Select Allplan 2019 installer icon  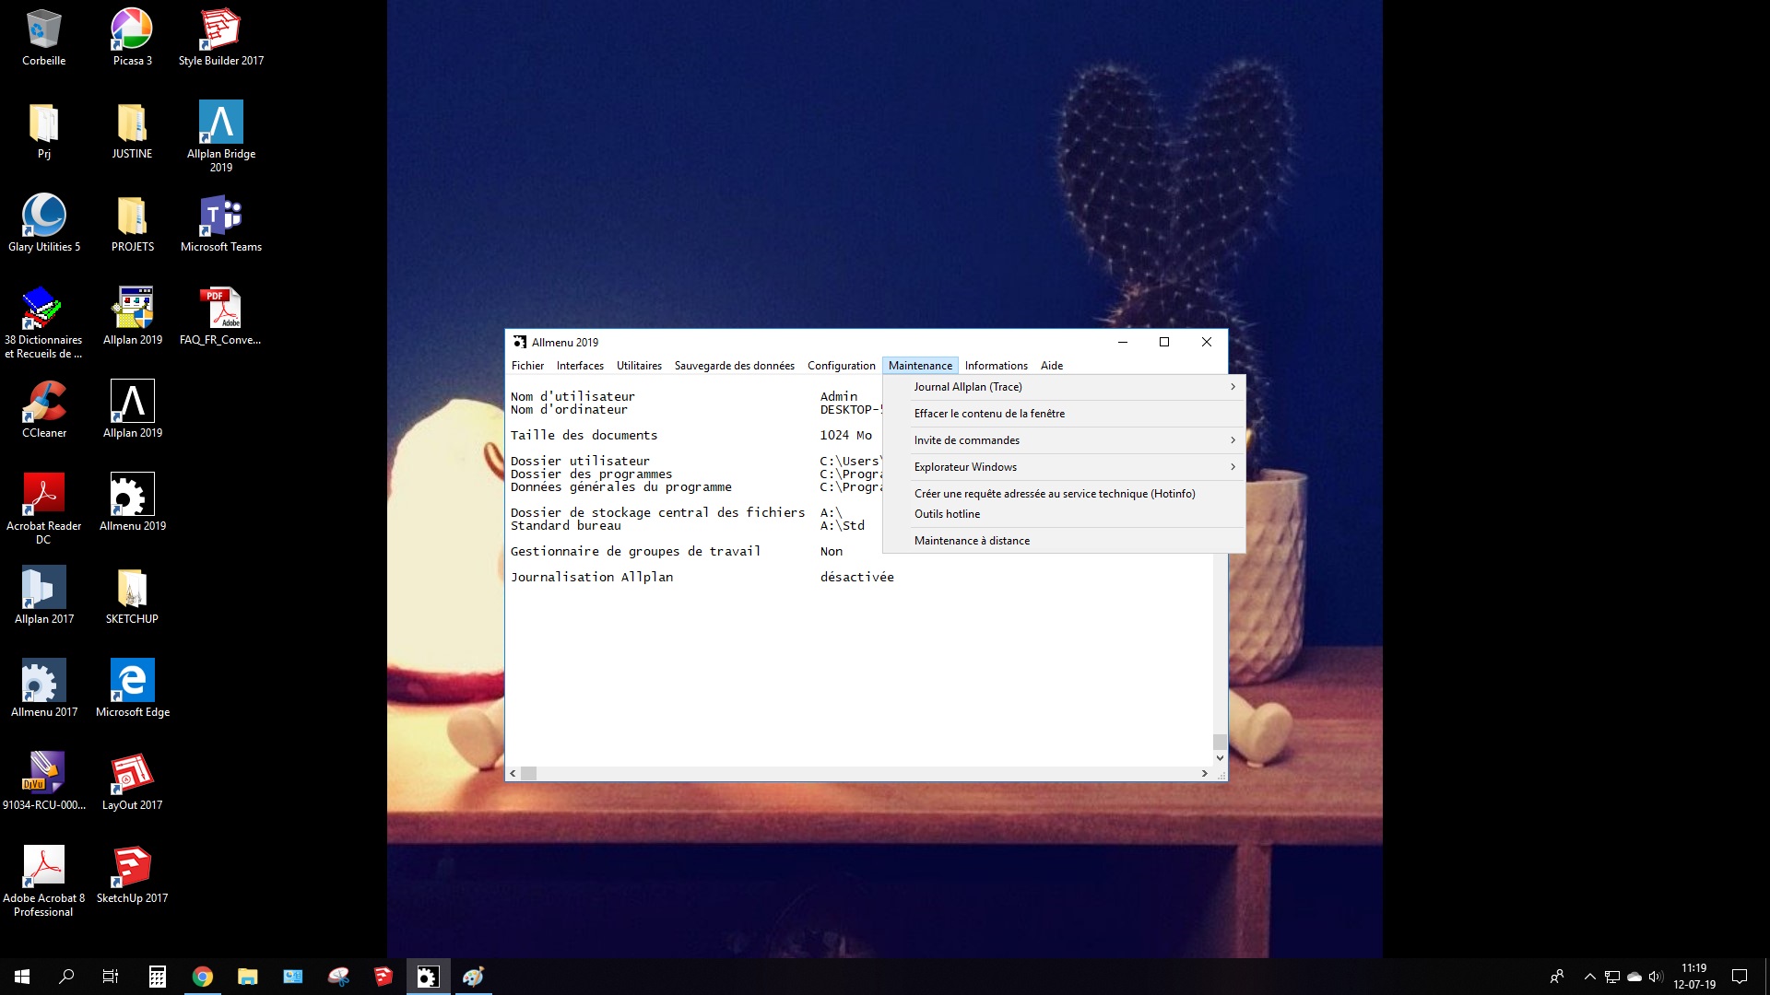point(132,317)
